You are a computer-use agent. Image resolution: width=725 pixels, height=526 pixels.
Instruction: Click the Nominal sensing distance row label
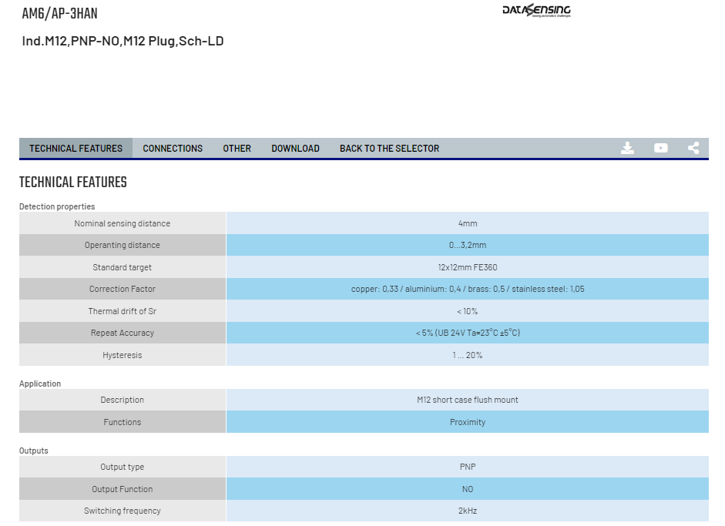pos(123,223)
